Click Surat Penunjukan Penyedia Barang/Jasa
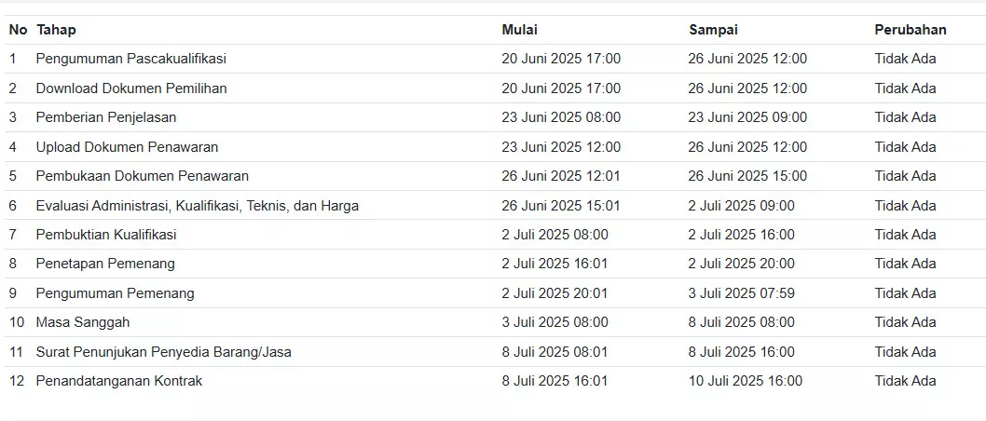Screen dimensions: 986x421 [163, 352]
